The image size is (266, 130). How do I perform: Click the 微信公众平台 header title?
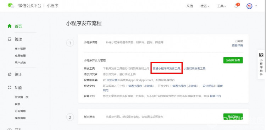coord(30,6)
